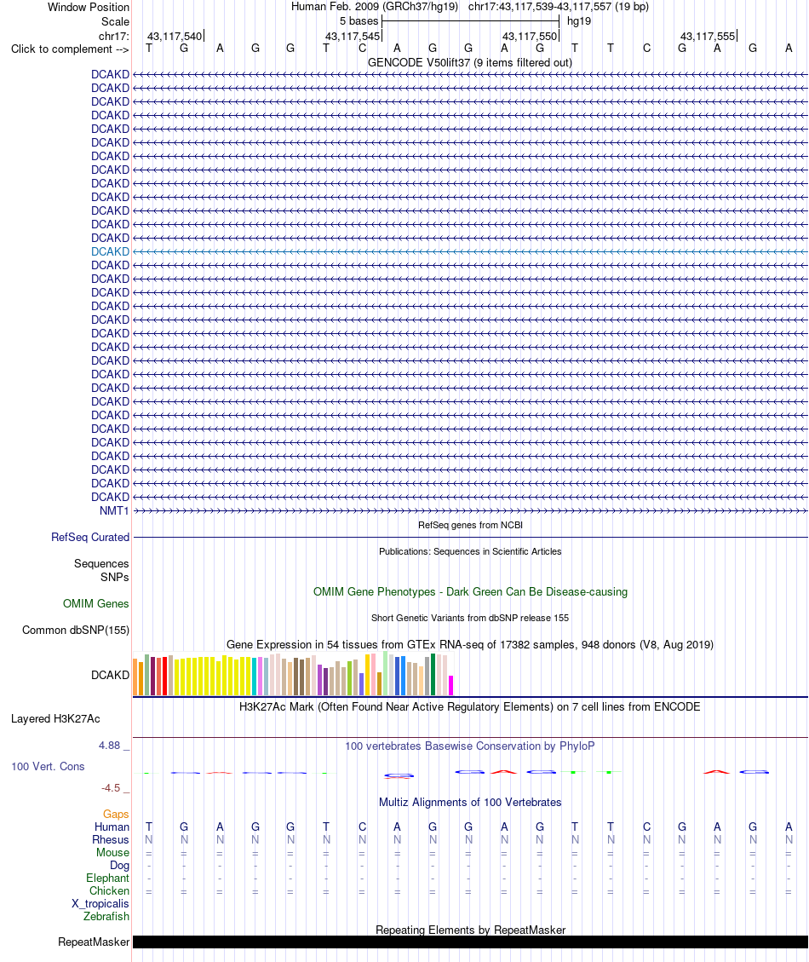Click the DCAKD label beside the GTEx bars
This screenshot has width=809, height=962.
(111, 675)
